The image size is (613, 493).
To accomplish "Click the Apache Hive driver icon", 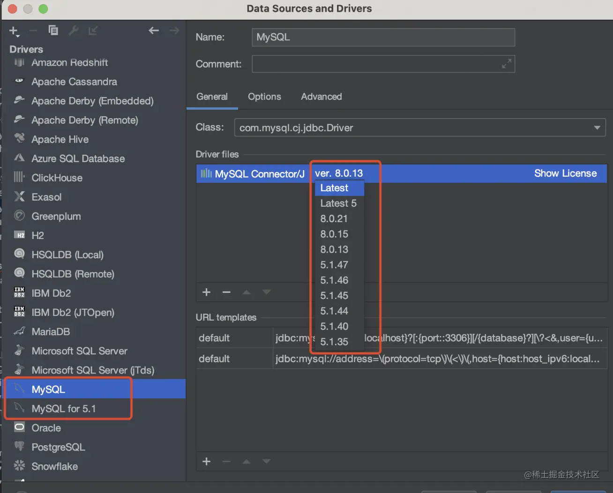I will 19,138.
